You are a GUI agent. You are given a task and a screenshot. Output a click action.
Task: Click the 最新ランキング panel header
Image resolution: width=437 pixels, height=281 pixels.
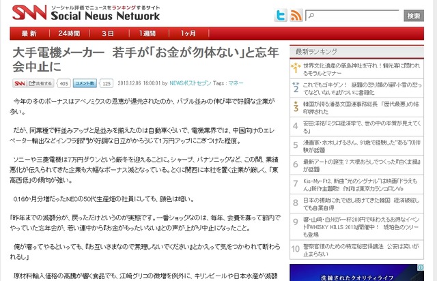pos(356,52)
